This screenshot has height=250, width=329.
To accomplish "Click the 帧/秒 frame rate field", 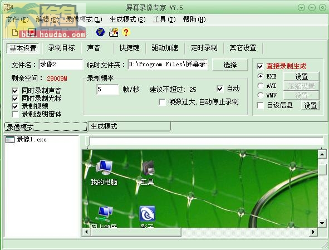I will (107, 90).
